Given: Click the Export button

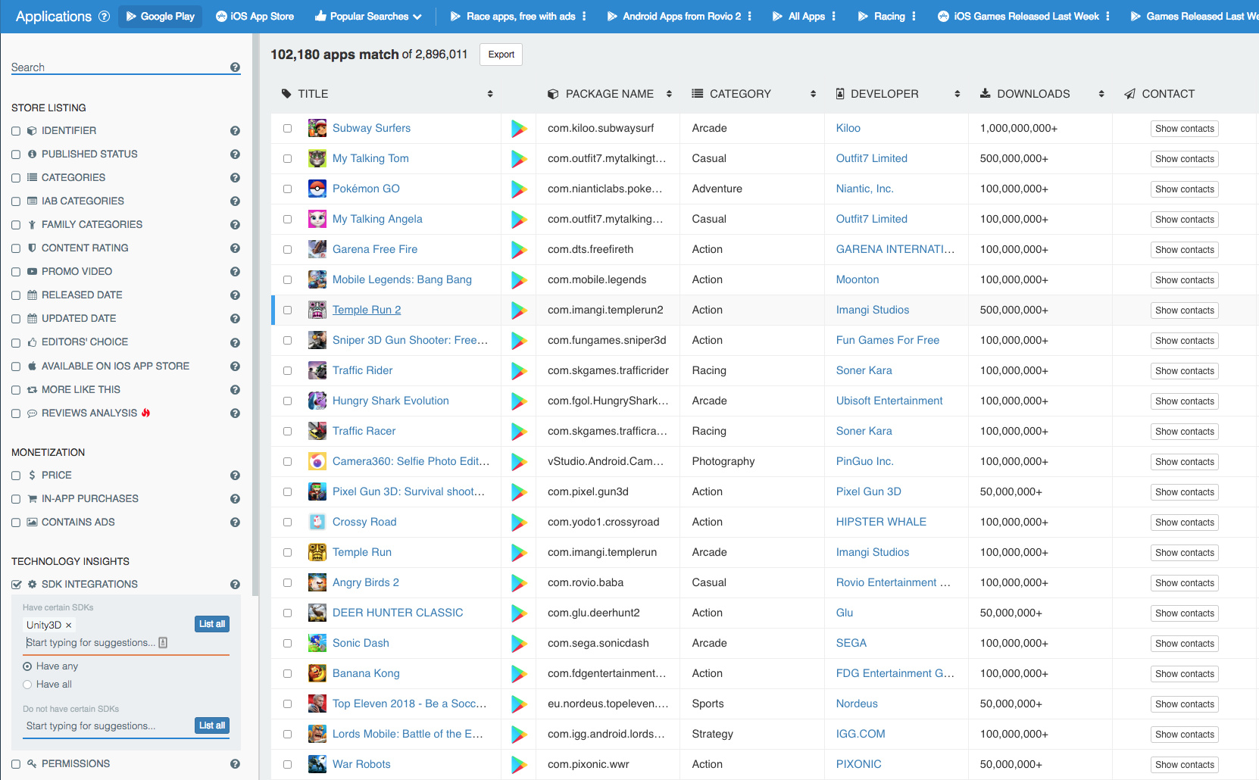Looking at the screenshot, I should (x=501, y=55).
